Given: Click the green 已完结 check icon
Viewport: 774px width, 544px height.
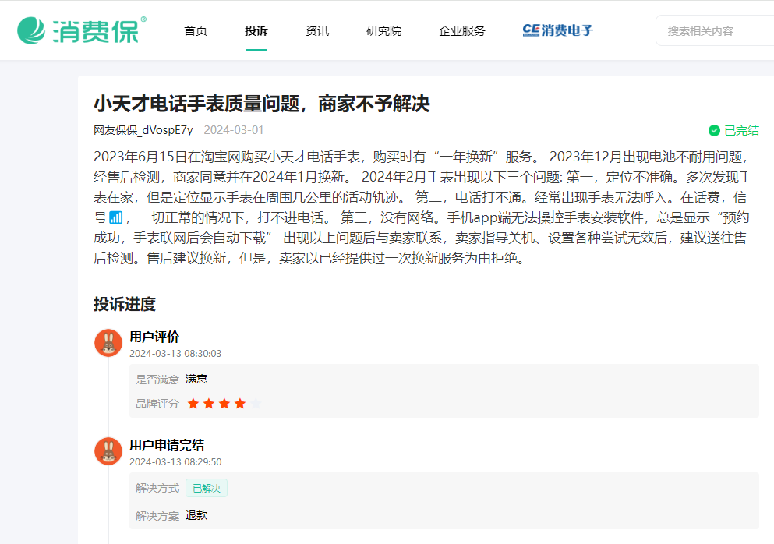Looking at the screenshot, I should [x=714, y=131].
